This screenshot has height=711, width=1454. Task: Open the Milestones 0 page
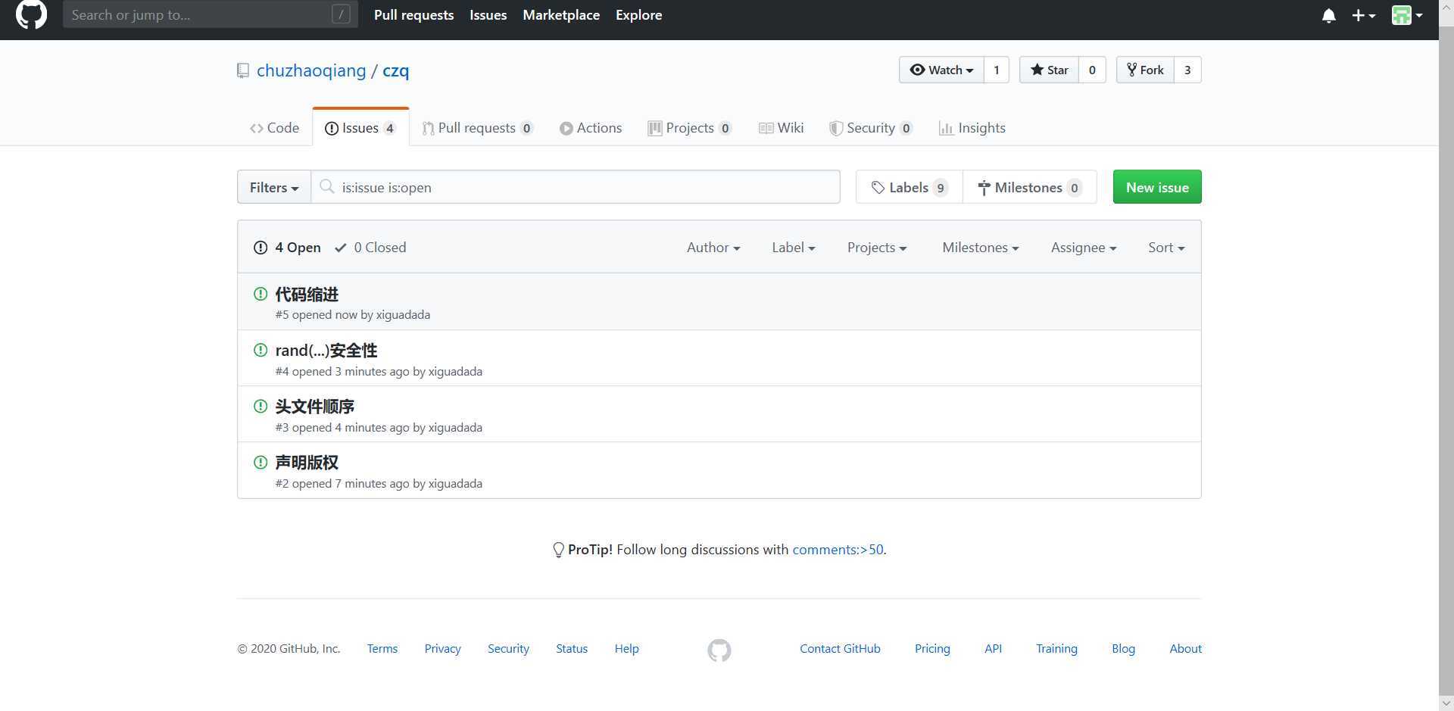[1030, 187]
